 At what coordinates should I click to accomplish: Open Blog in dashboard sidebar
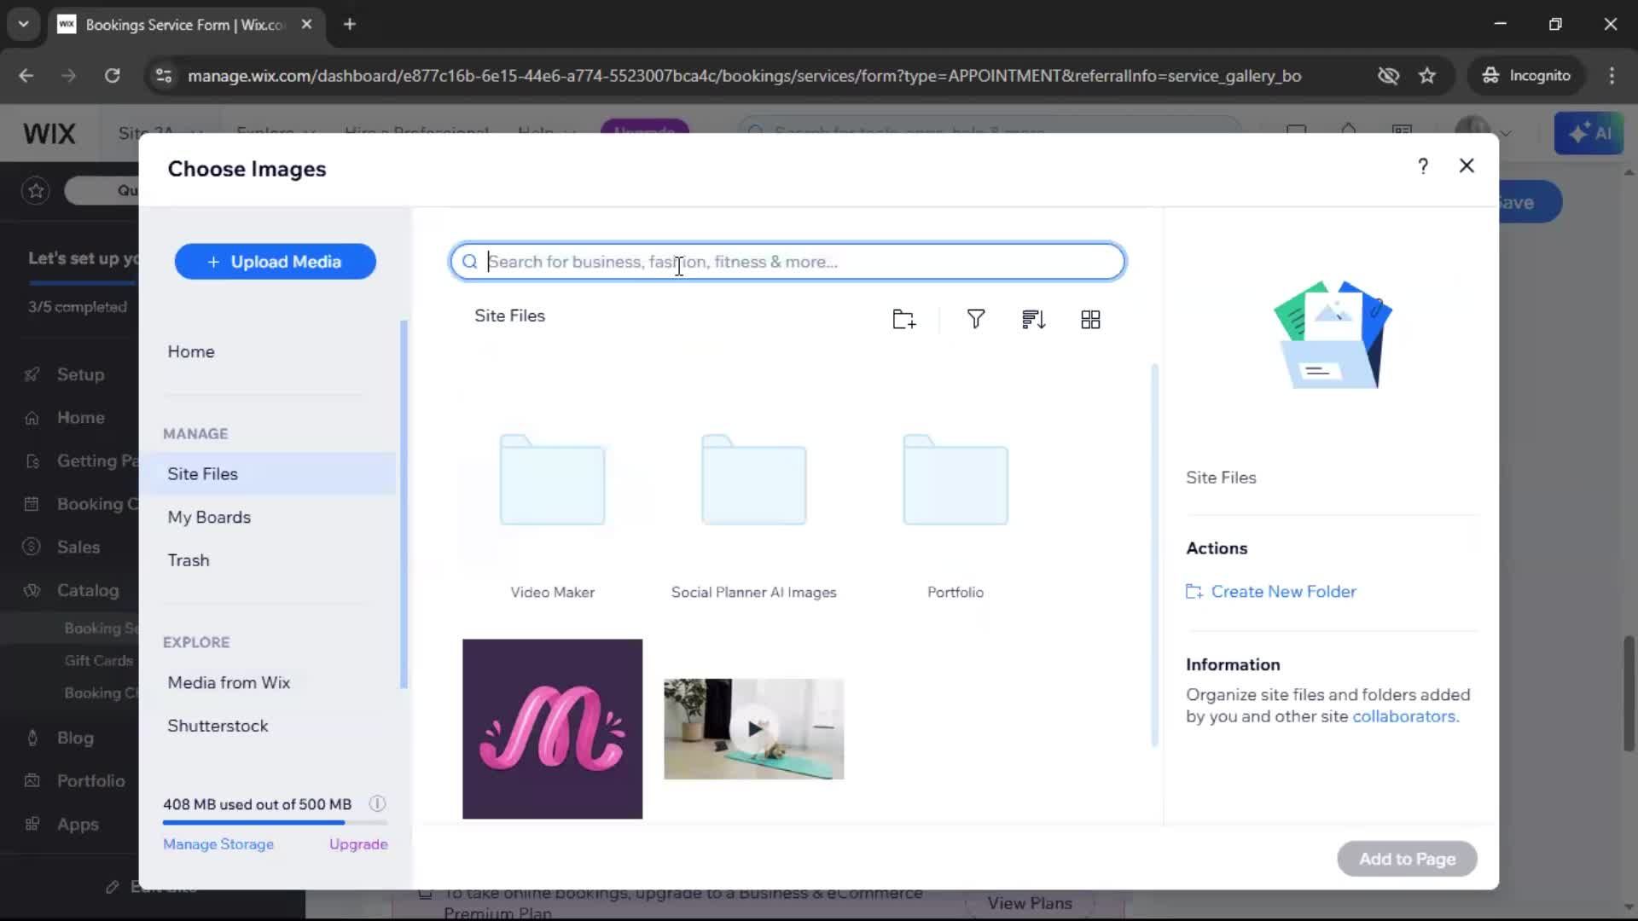[75, 738]
